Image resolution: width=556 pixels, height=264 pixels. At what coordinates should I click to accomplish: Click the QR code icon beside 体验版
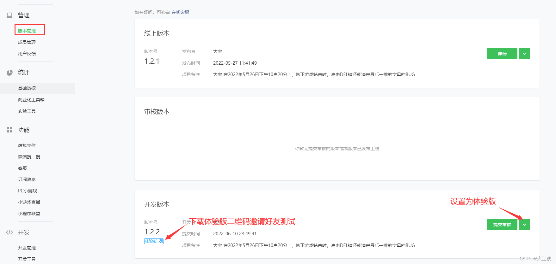[161, 241]
